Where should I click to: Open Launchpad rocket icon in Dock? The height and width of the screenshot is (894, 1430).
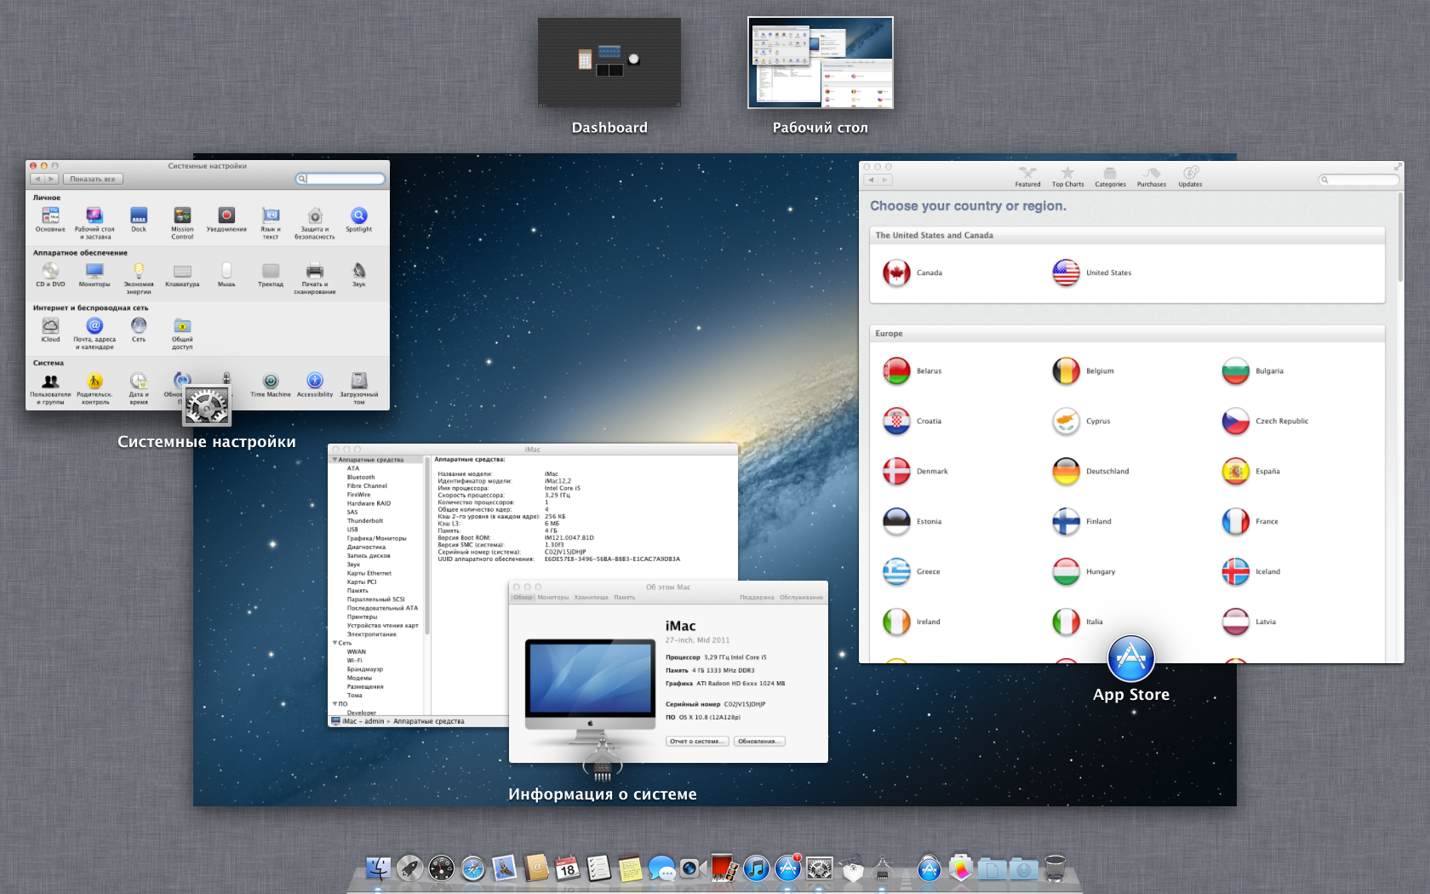pyautogui.click(x=409, y=868)
